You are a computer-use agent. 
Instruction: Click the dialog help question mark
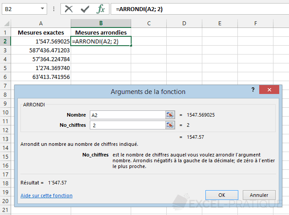[x=253, y=90]
